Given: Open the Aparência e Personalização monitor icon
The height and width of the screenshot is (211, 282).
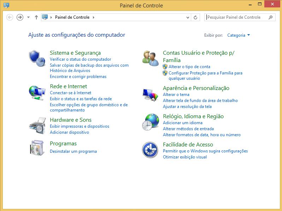Looking at the screenshot, I should click(150, 95).
